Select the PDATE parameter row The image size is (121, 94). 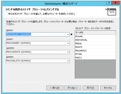[95, 47]
